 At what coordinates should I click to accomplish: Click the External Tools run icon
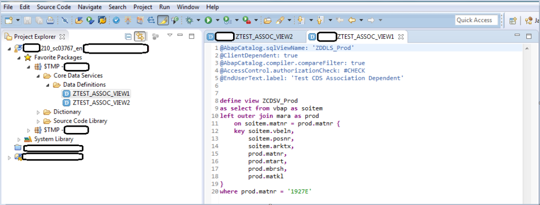[x=247, y=20]
